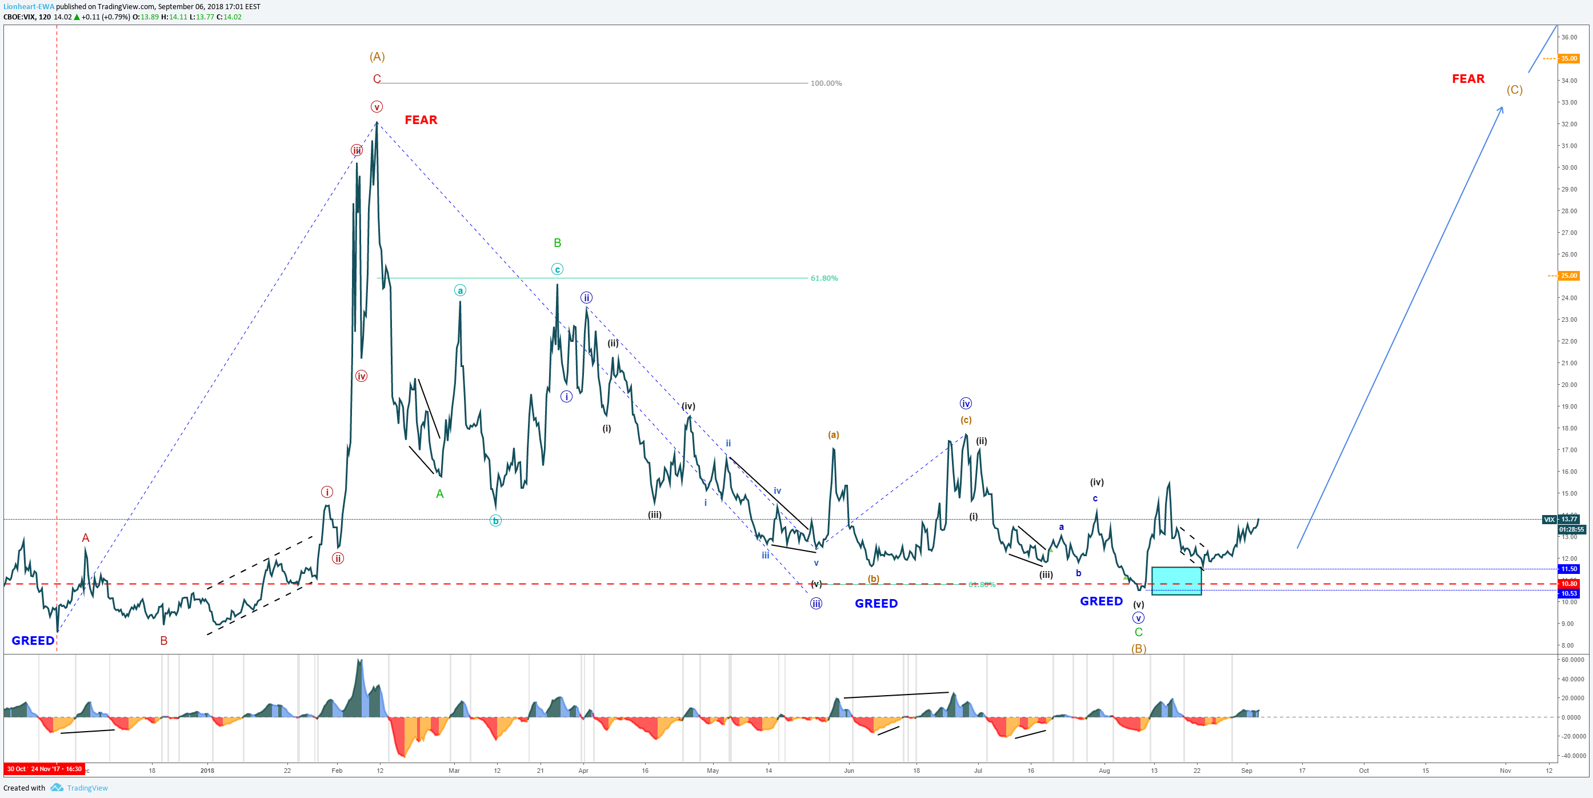The width and height of the screenshot is (1593, 798).
Task: Open the TradingView text link at bottom
Action: (x=87, y=788)
